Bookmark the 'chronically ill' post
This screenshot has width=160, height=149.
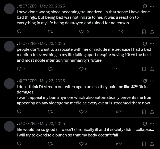tap(144, 144)
